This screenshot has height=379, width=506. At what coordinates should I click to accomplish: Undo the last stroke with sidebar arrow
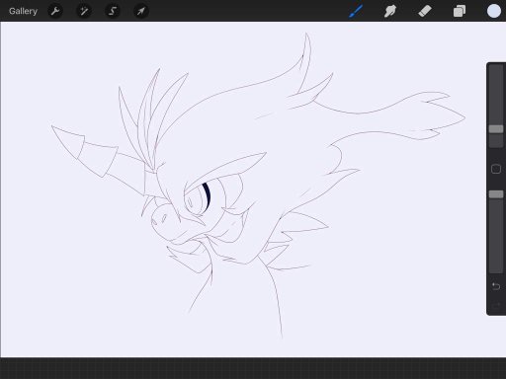click(496, 286)
